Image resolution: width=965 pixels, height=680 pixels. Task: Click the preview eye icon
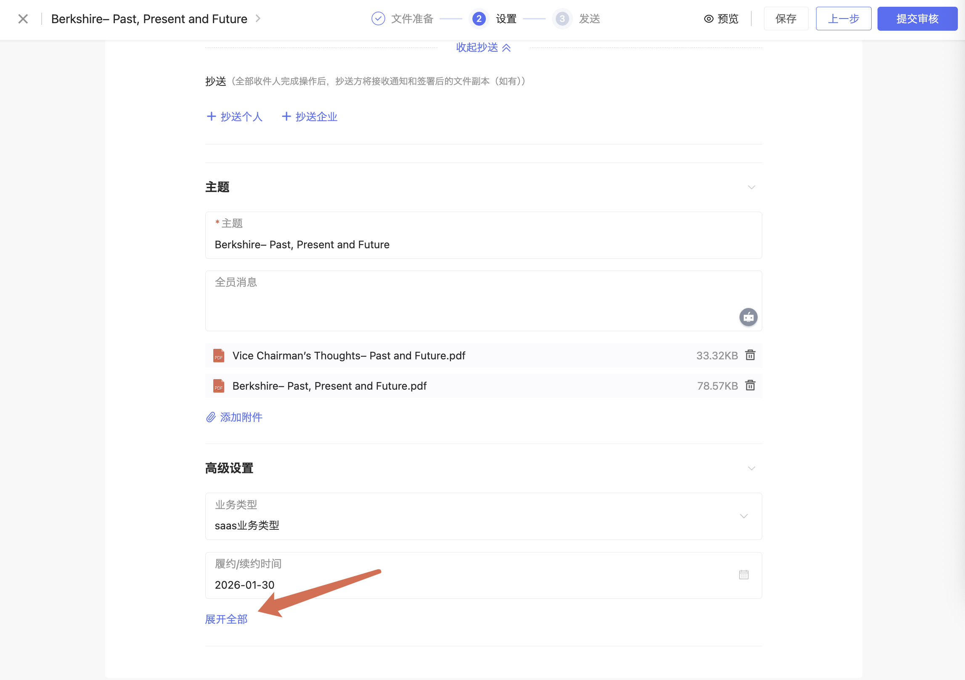(709, 19)
